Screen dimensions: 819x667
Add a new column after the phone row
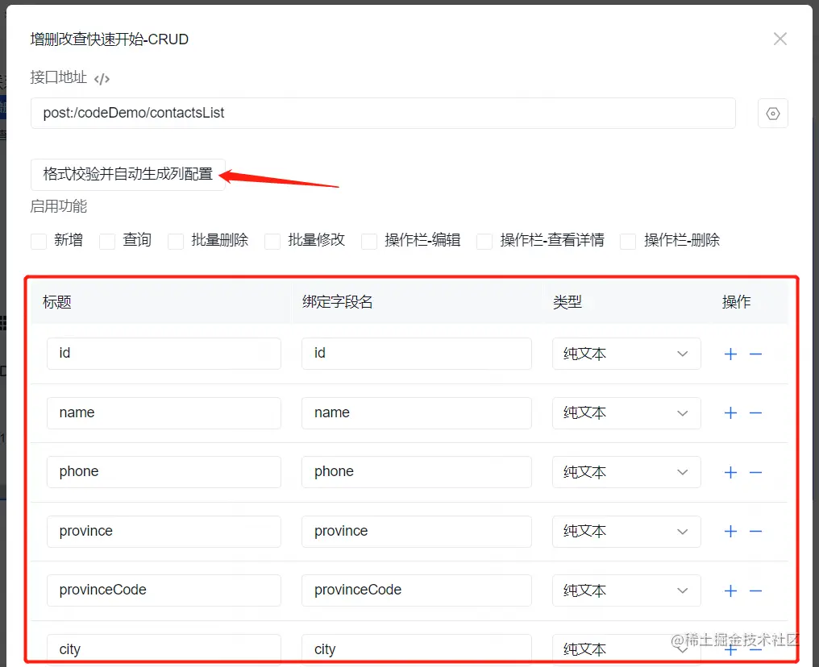[730, 472]
